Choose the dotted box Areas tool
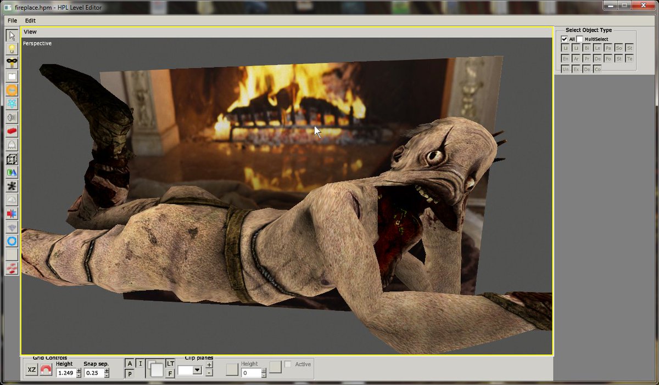 coord(12,159)
